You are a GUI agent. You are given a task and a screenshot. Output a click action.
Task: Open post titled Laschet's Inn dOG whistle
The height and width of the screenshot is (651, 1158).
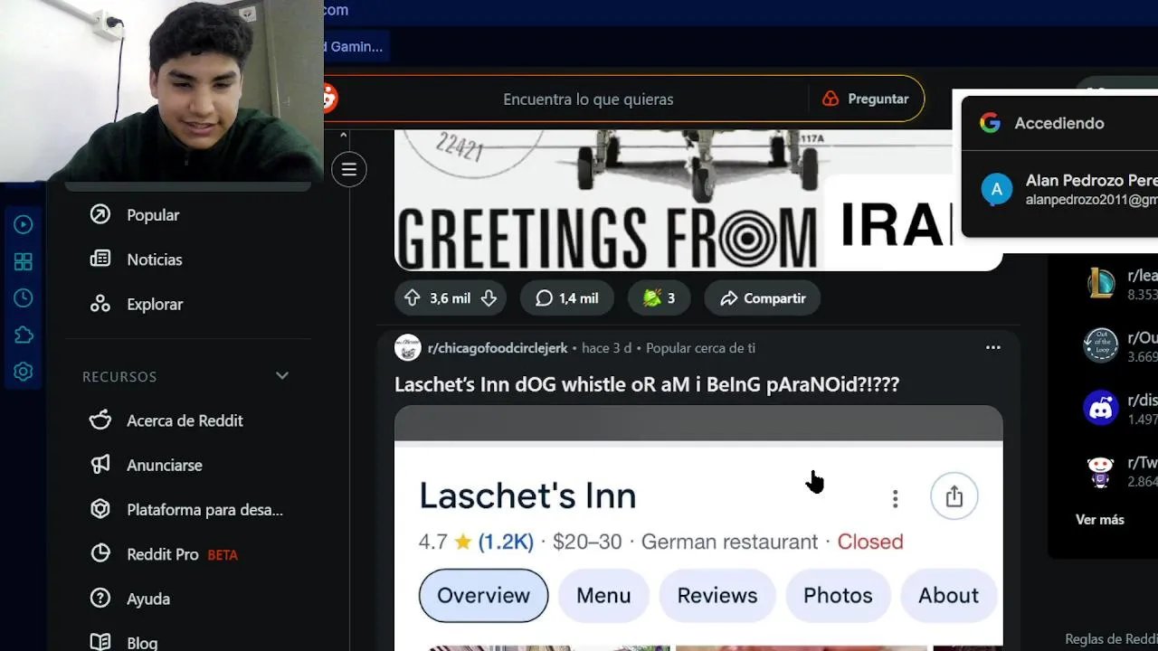pyautogui.click(x=647, y=384)
